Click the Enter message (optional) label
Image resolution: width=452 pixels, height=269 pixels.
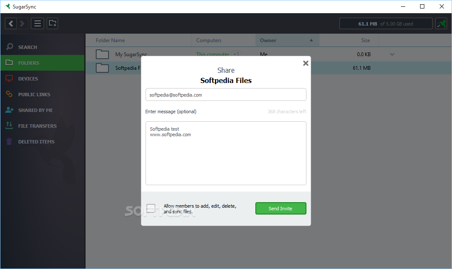point(171,111)
